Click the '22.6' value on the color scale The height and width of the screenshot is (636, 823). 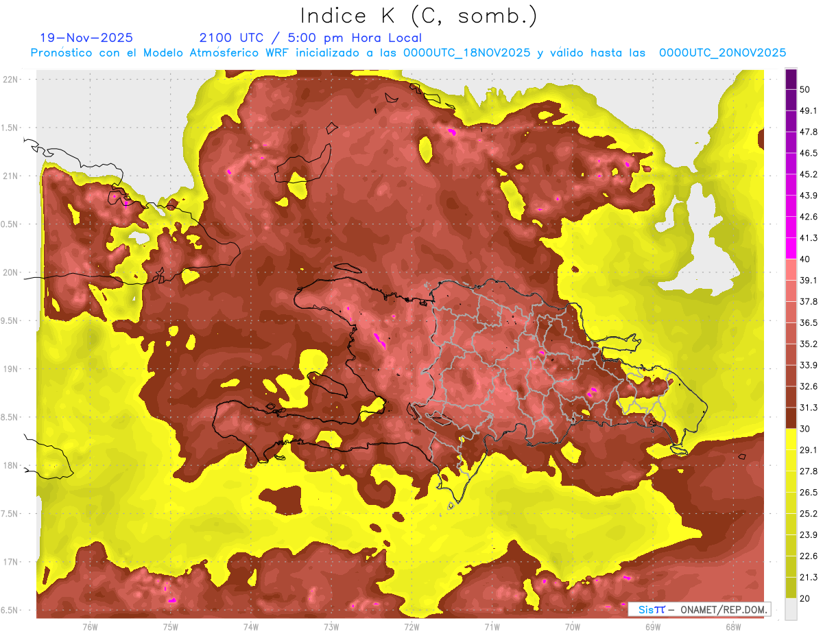808,556
